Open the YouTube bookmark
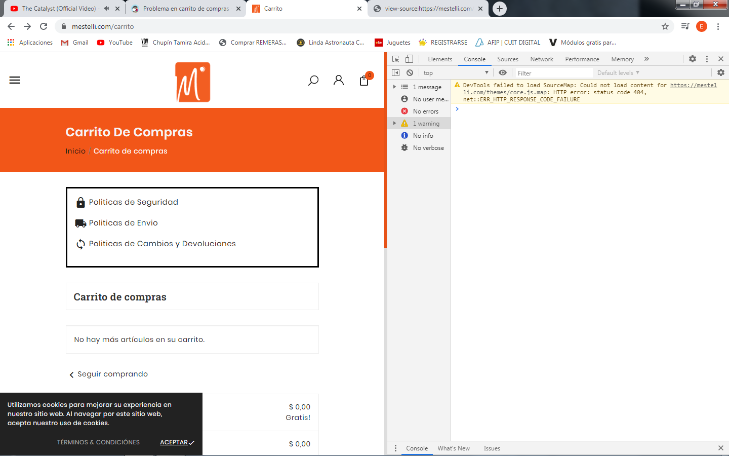 [114, 43]
